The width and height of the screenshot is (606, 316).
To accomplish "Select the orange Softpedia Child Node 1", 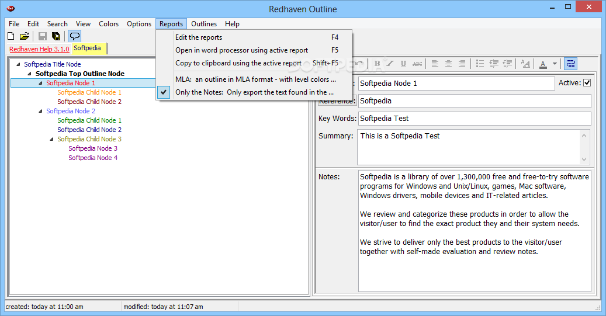I will [x=89, y=92].
